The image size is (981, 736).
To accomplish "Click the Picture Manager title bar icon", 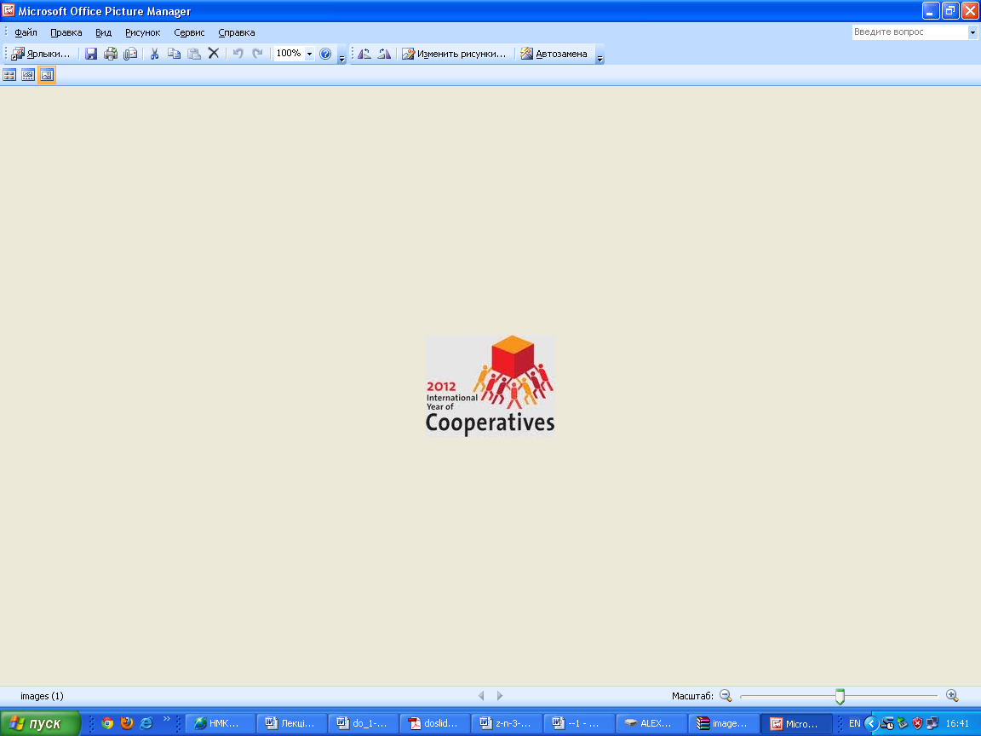I will [x=9, y=10].
